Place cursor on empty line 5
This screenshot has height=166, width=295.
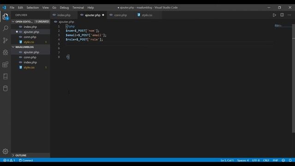click(x=169, y=44)
